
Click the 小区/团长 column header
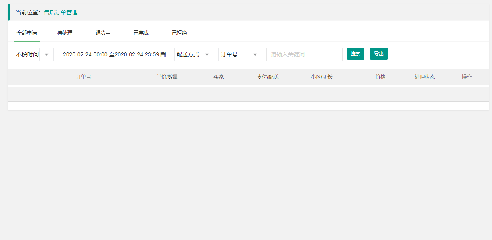[321, 77]
